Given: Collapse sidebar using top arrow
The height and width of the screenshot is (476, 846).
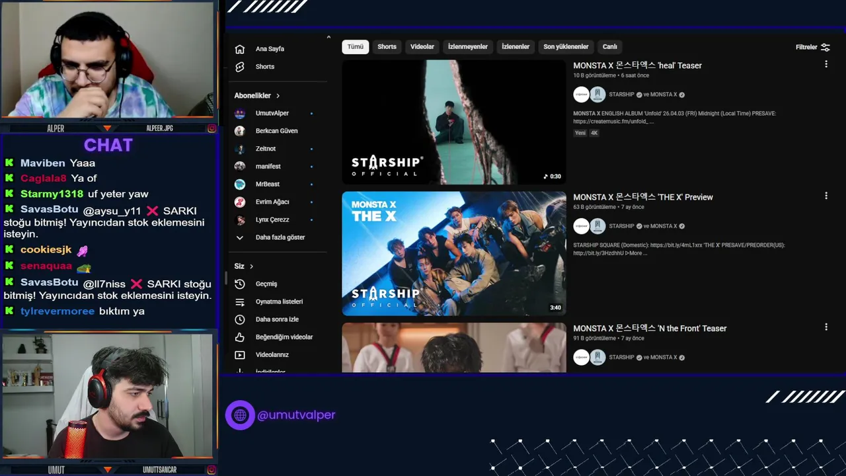Looking at the screenshot, I should point(328,37).
